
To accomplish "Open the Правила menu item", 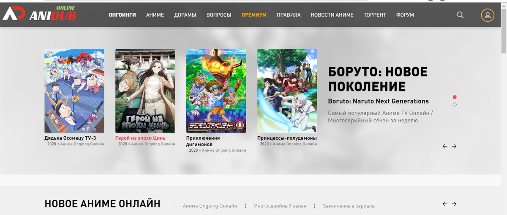I will [x=289, y=15].
